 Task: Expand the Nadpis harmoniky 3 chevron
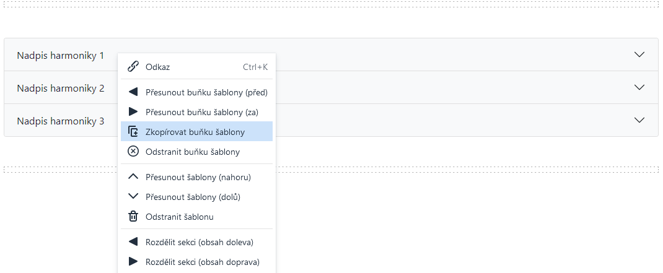coord(639,120)
